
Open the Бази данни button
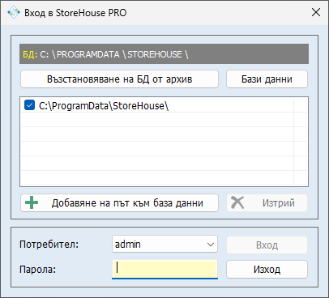click(267, 79)
